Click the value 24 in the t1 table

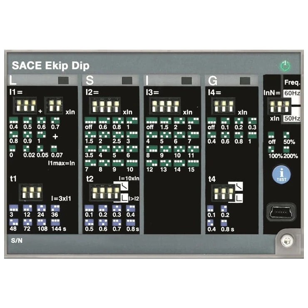(x=41, y=214)
